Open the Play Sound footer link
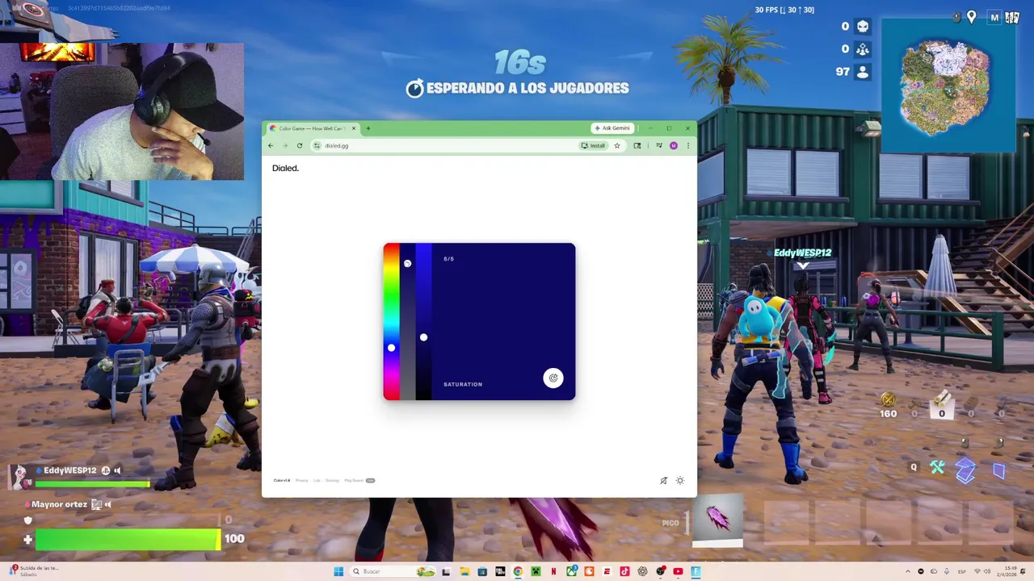This screenshot has width=1034, height=581. (354, 480)
